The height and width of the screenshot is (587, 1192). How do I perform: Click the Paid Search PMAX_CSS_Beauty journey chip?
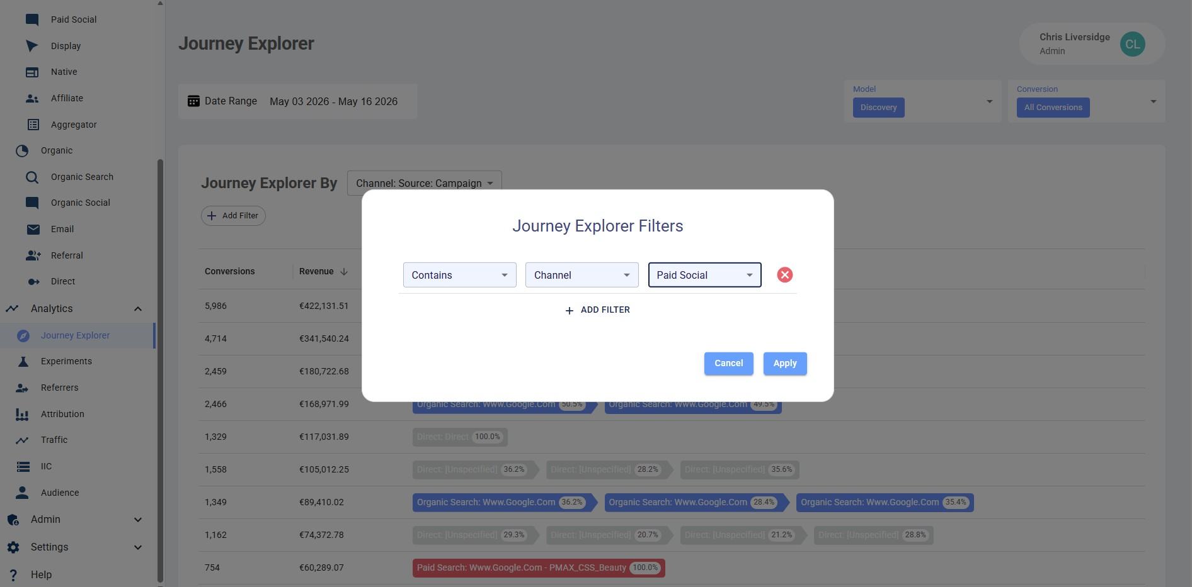tap(539, 568)
